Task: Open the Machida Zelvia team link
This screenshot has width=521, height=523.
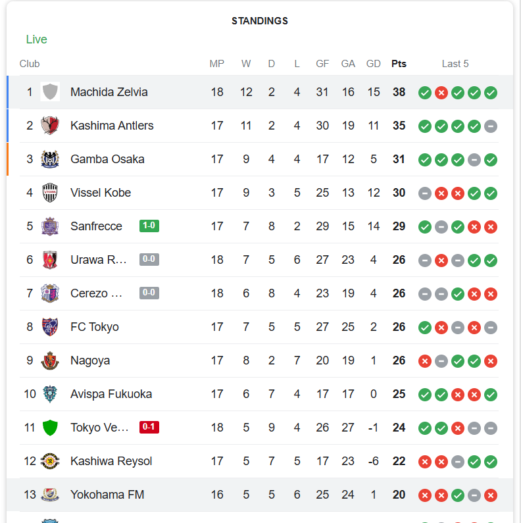Action: [x=109, y=92]
